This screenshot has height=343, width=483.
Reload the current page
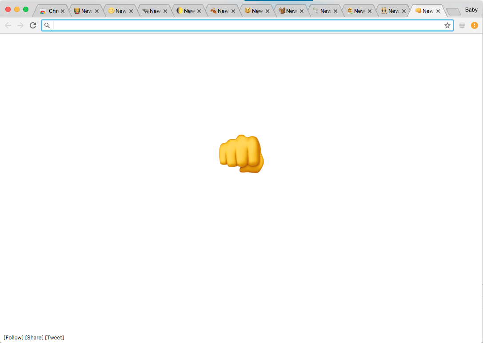pyautogui.click(x=32, y=25)
